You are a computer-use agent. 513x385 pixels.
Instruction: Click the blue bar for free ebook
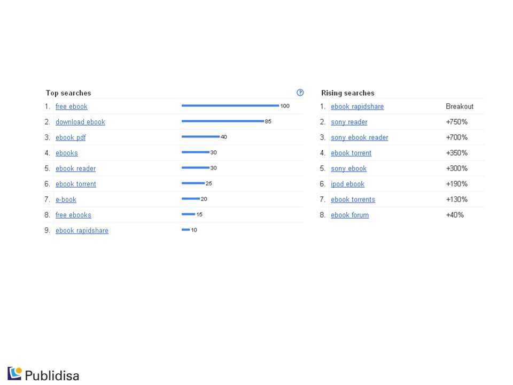(230, 105)
